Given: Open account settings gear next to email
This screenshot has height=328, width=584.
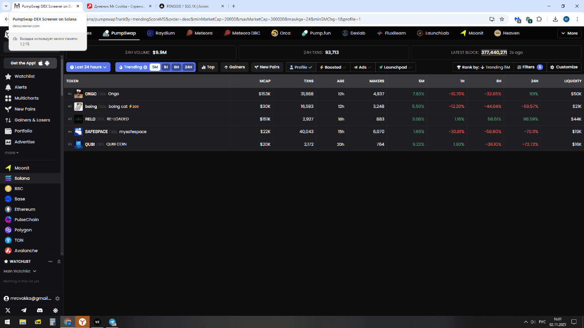Looking at the screenshot, I should tap(57, 298).
